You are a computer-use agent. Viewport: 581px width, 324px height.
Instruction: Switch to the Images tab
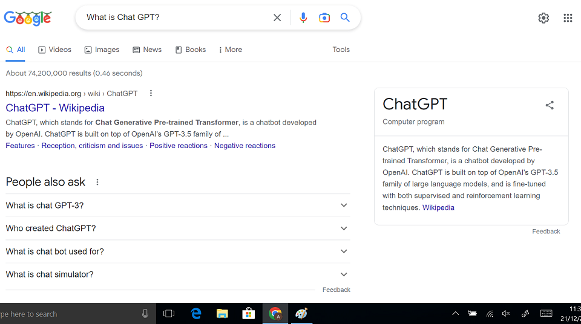point(102,50)
